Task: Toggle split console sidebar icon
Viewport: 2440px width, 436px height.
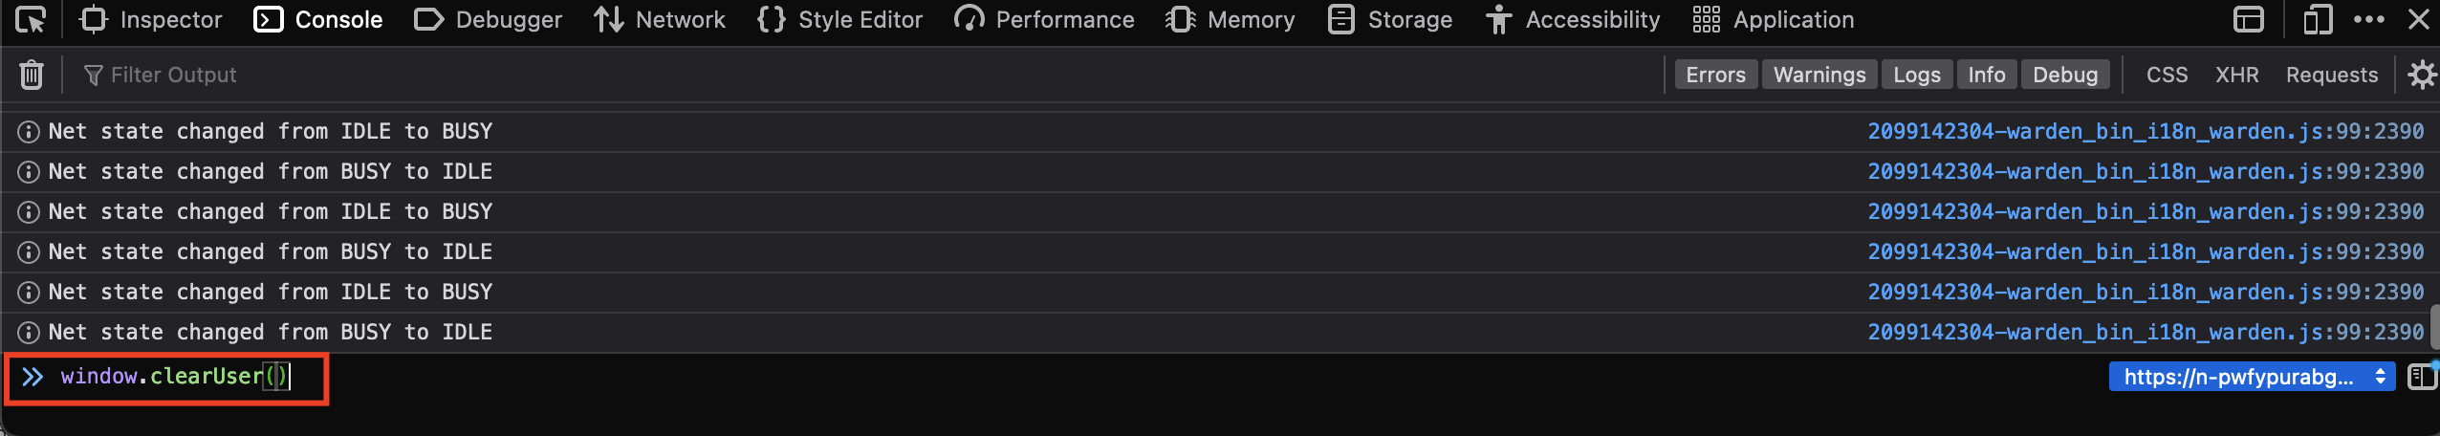Action: tap(2422, 377)
